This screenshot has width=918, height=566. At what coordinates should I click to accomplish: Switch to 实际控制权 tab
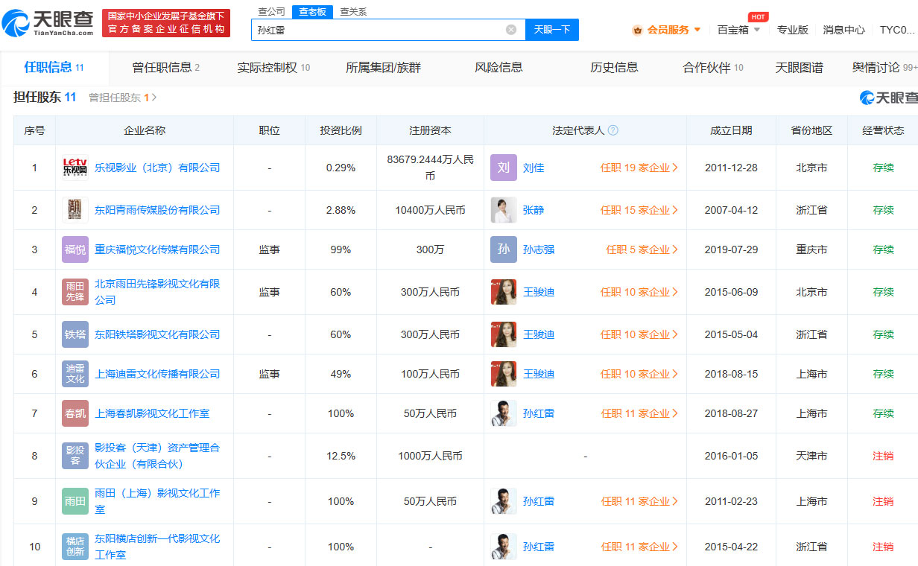pos(273,68)
